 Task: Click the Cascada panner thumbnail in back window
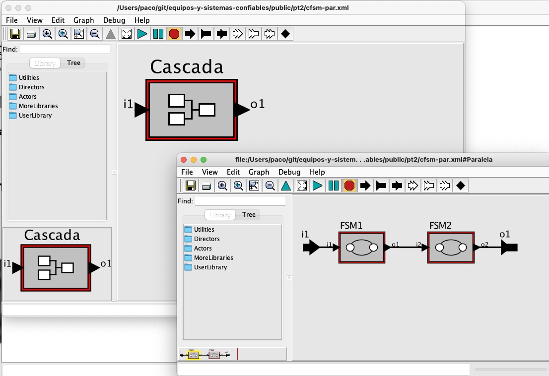click(57, 264)
